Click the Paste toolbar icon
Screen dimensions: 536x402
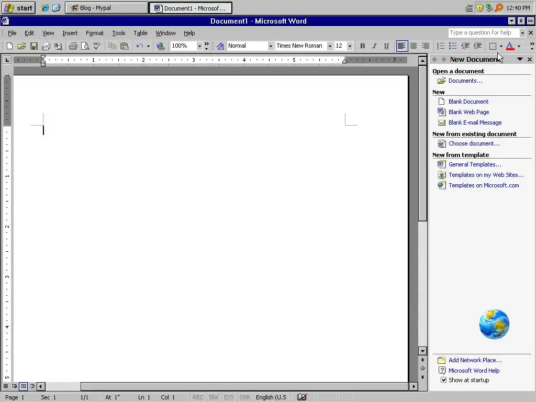(125, 46)
